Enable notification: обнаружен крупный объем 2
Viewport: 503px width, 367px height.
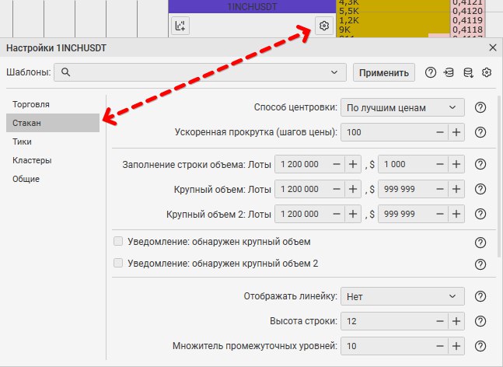(118, 264)
